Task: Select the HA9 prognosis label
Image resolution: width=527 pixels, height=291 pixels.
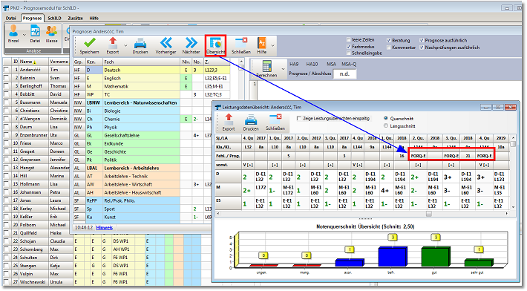Action: click(294, 64)
